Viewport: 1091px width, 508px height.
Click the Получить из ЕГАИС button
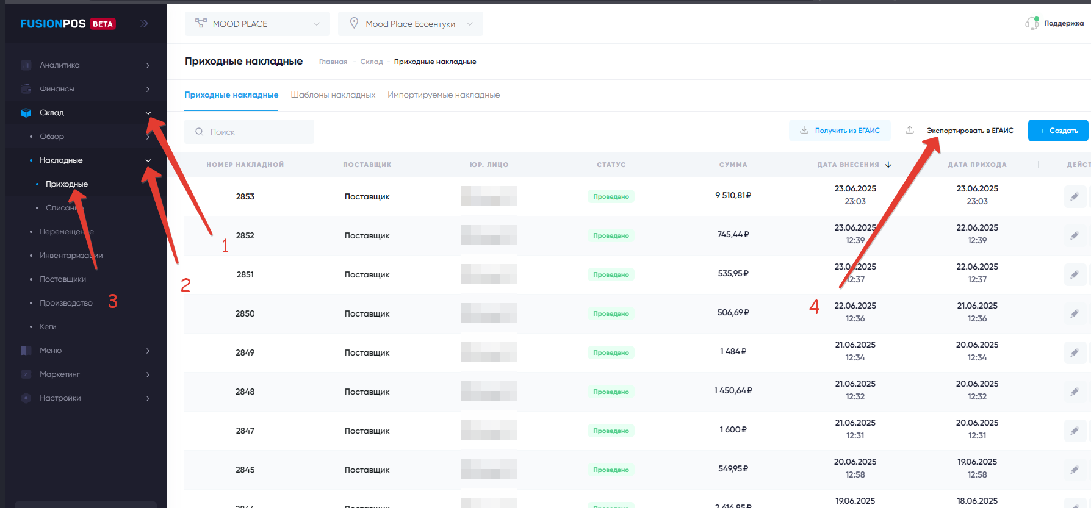(x=840, y=131)
